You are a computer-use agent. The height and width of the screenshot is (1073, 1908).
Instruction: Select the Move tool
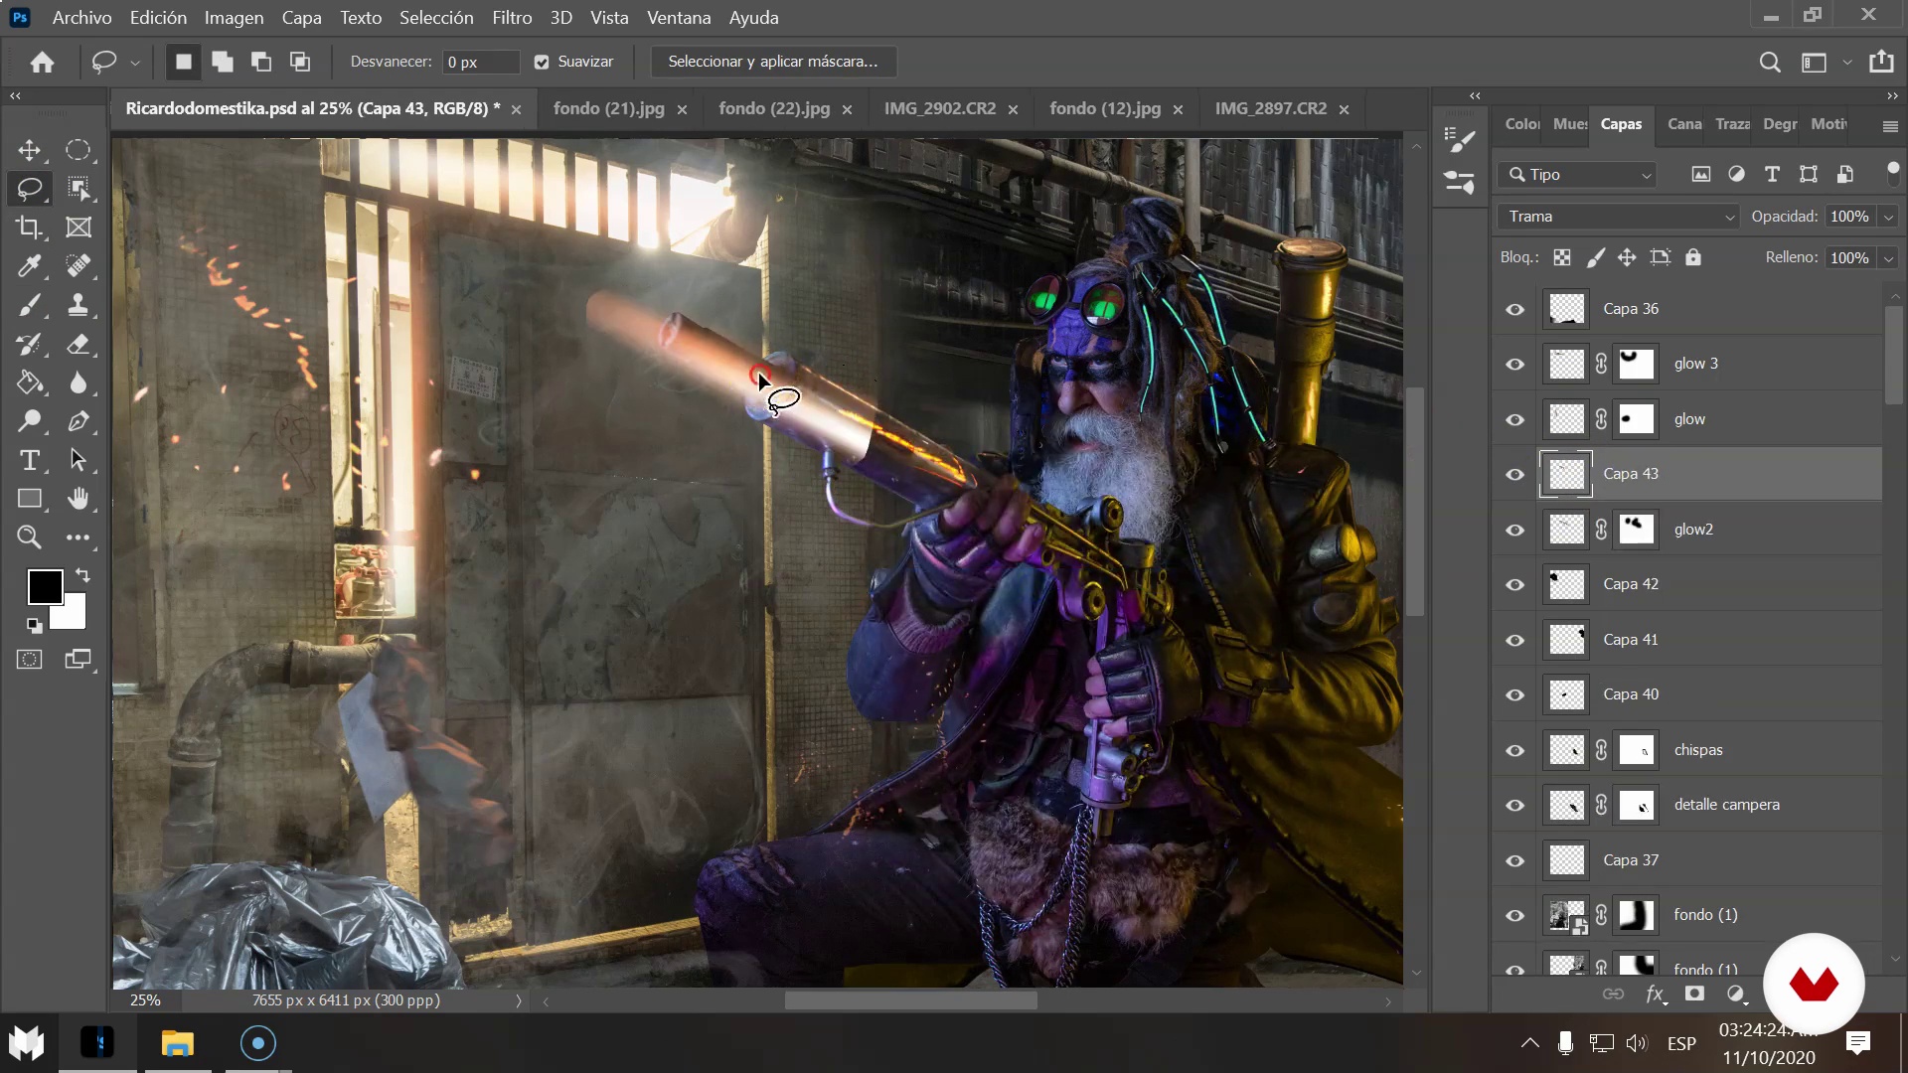point(30,150)
